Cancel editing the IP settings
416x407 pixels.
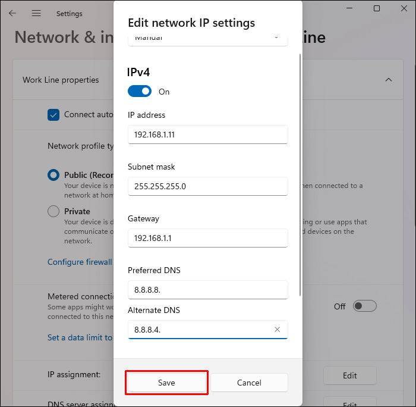coord(249,383)
